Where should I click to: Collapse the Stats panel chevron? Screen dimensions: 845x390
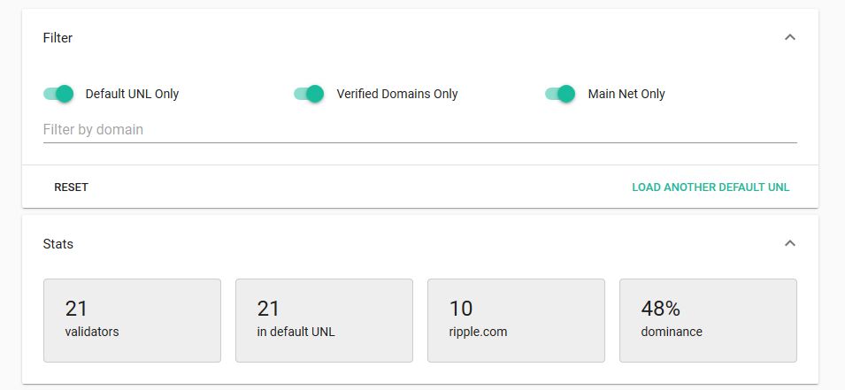coord(789,243)
